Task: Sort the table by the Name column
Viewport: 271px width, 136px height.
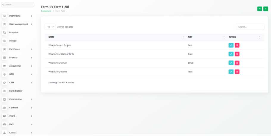Action: coord(183,37)
